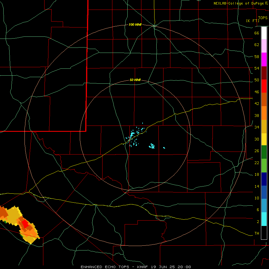Click the ENHANCED ECHO TOPS caption
Screen dimensions: 269x269
click(x=105, y=267)
